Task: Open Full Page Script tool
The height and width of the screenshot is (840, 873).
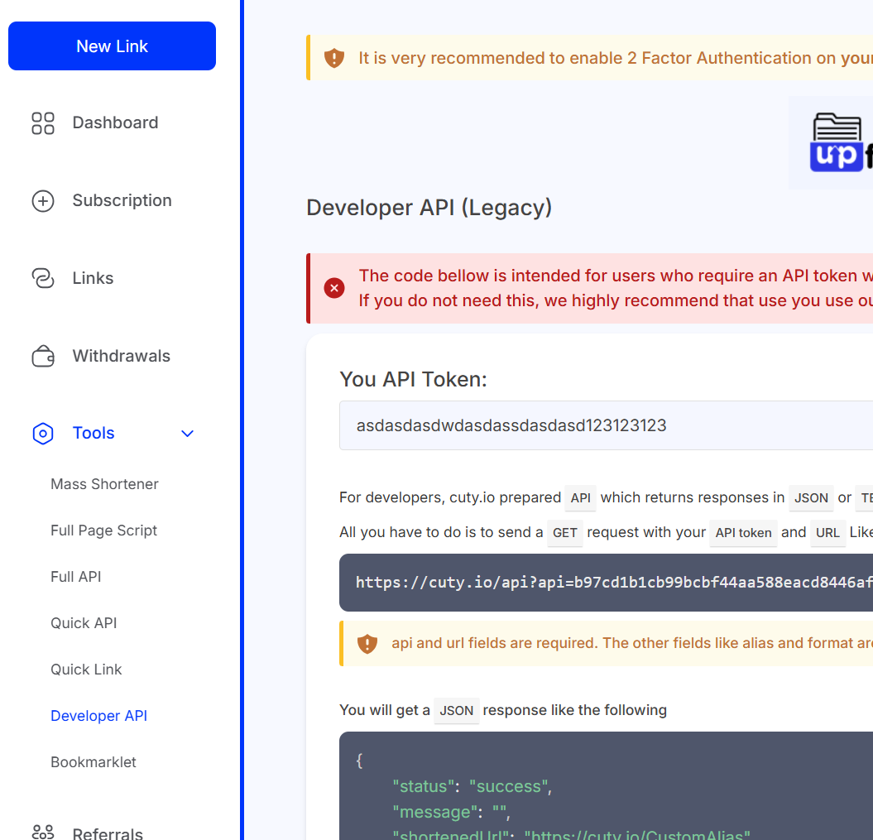Action: tap(103, 530)
